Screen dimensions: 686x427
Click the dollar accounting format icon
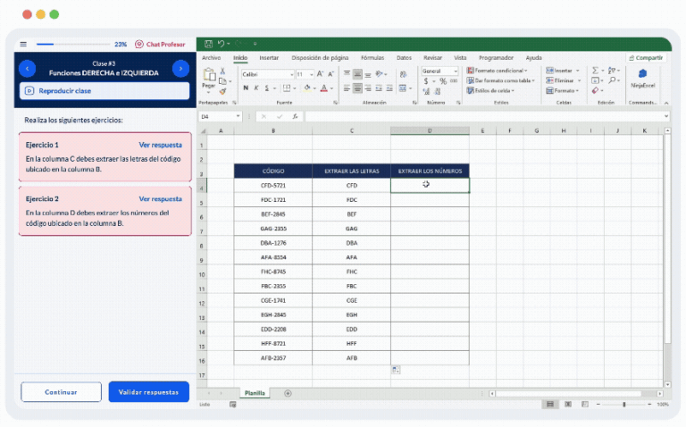coord(426,81)
